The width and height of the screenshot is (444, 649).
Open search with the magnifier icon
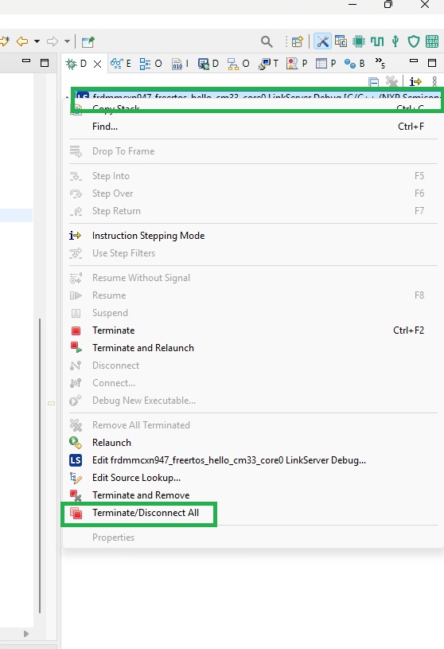click(267, 41)
